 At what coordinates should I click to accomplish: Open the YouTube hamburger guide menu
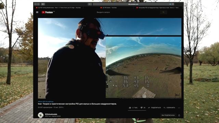[37, 12]
